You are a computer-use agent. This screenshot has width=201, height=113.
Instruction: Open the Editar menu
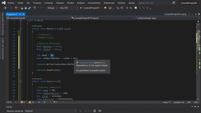(20, 3)
